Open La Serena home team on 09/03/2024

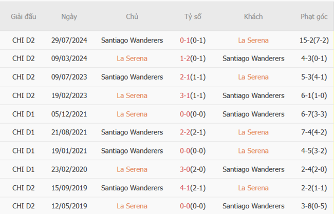click(132, 59)
